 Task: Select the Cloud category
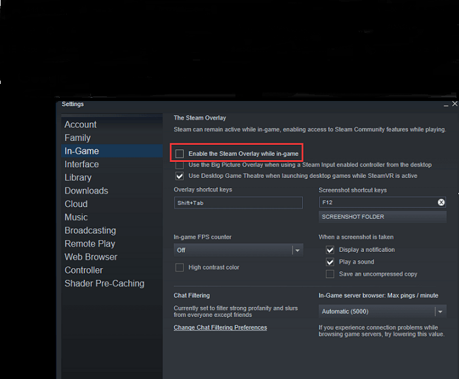click(x=112, y=204)
